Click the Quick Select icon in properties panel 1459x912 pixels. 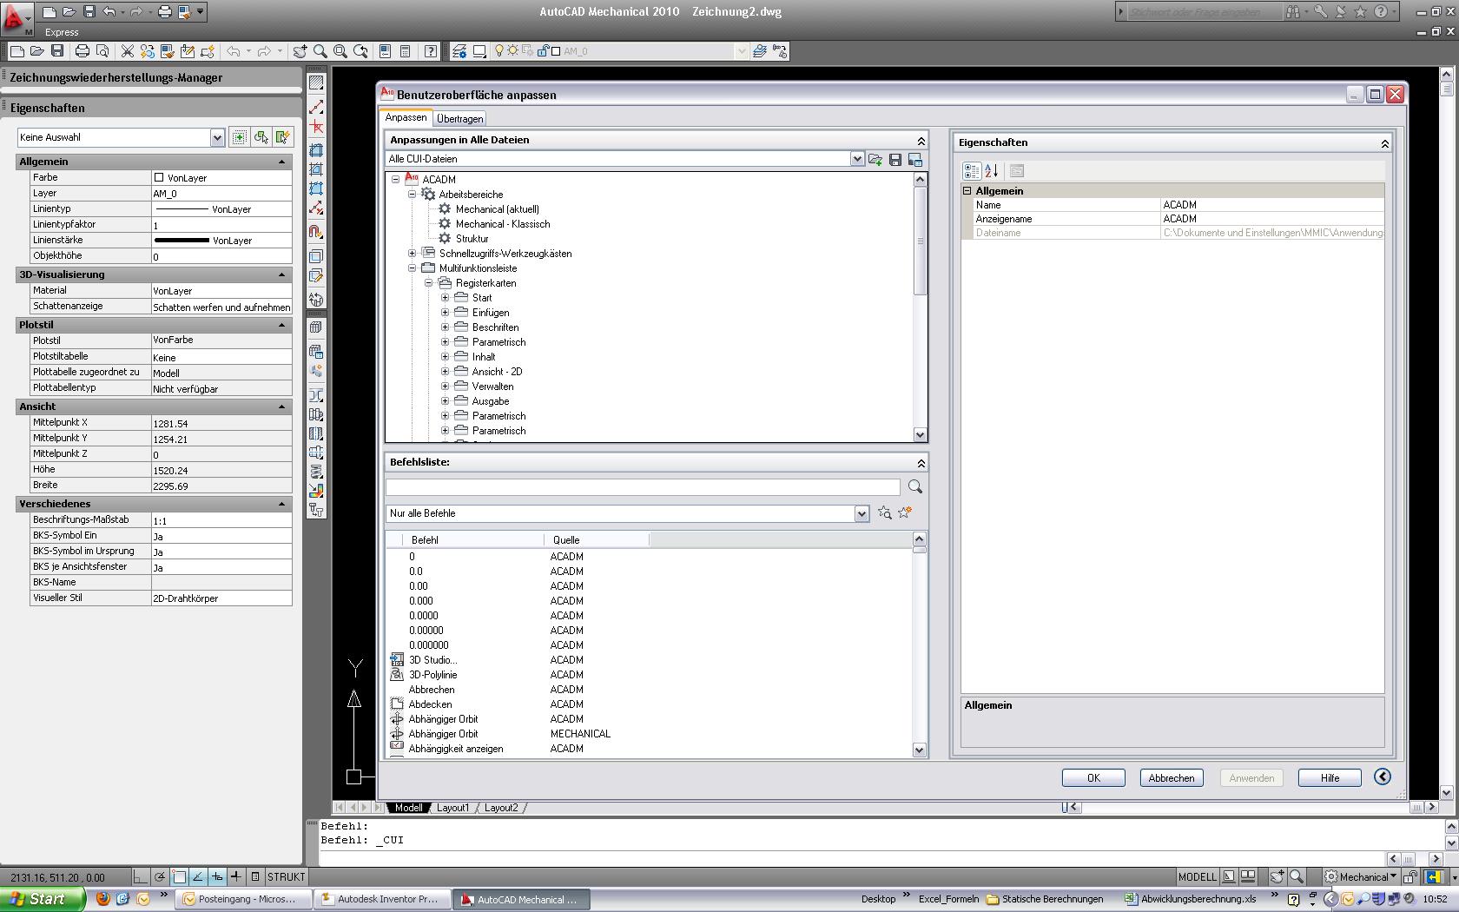coord(282,137)
